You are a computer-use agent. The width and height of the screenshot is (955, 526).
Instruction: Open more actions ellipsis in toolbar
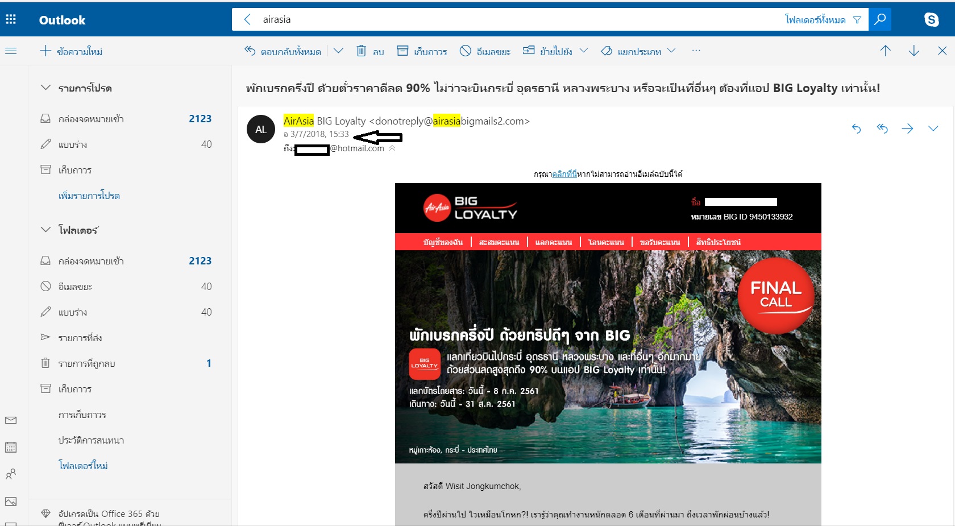[696, 51]
